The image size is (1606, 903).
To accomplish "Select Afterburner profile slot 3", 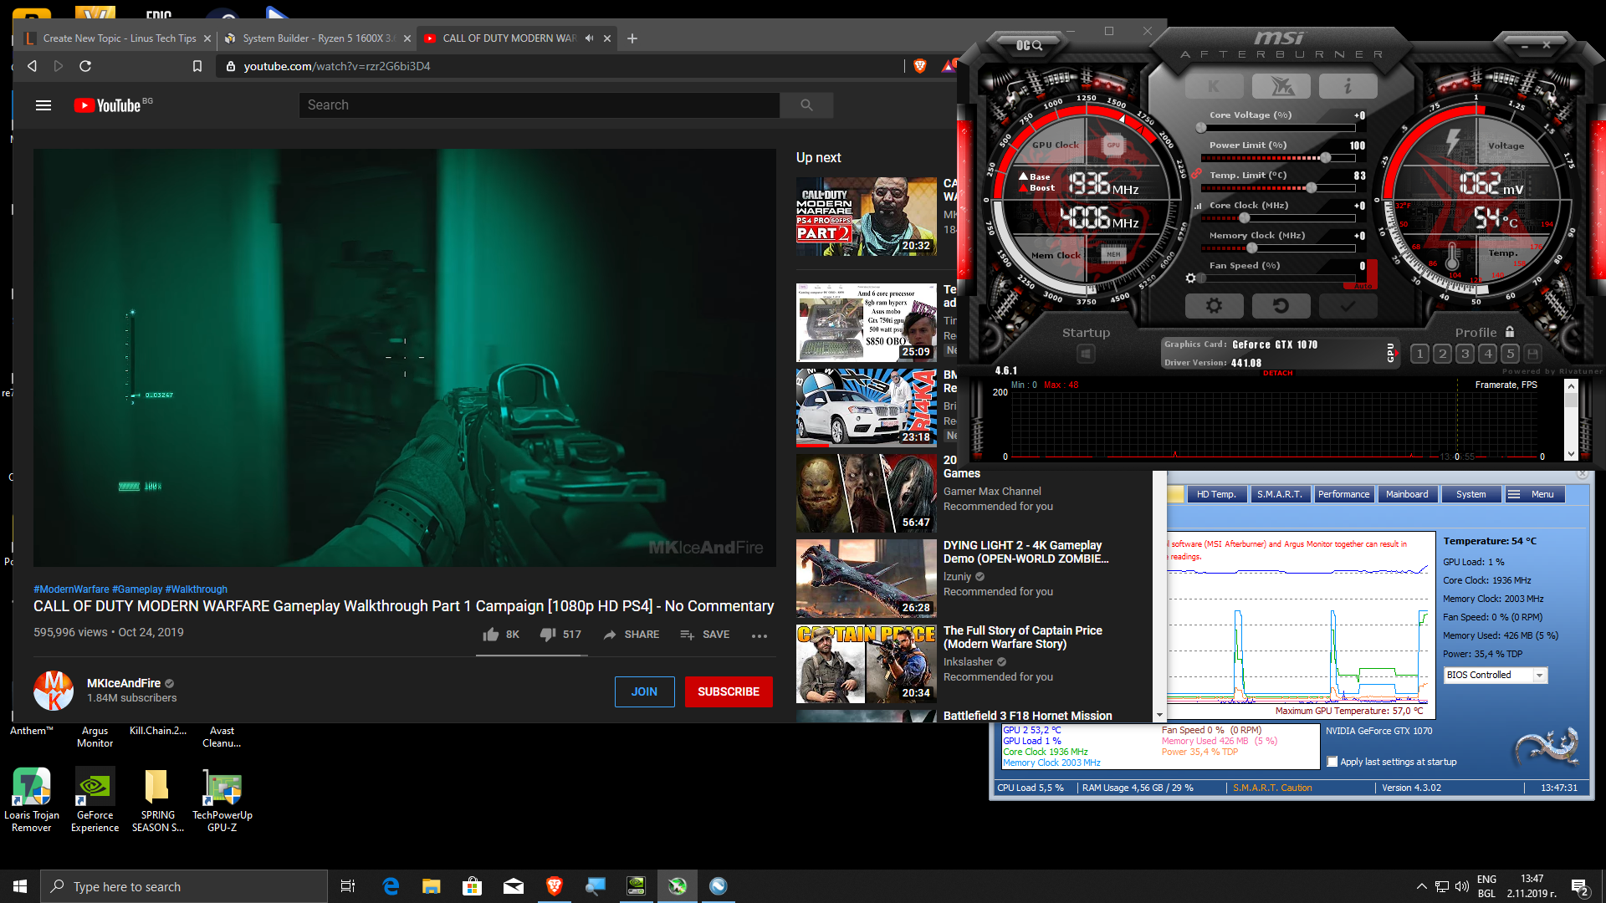I will coord(1465,354).
